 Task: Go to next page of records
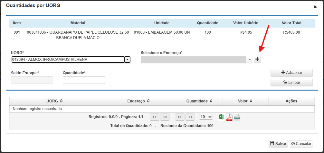tap(180, 117)
